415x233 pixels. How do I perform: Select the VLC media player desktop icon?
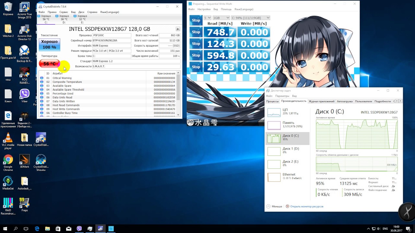8,141
